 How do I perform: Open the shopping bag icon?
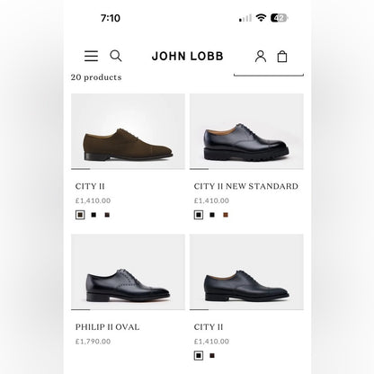tap(282, 57)
